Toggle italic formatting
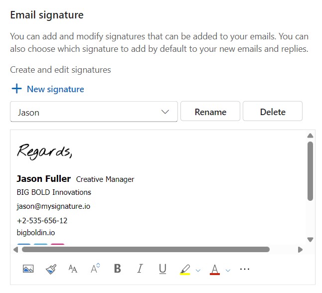The height and width of the screenshot is (293, 322). [x=140, y=269]
